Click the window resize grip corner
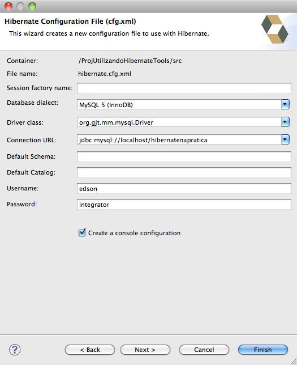The height and width of the screenshot is (365, 297). (x=294, y=362)
